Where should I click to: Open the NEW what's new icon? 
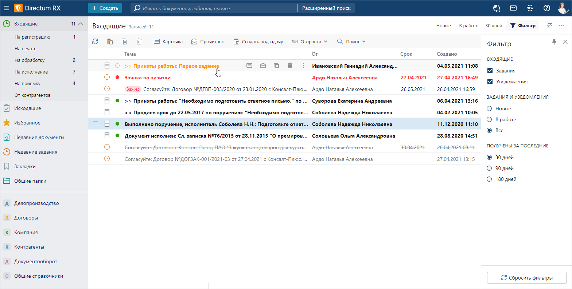pos(530,8)
